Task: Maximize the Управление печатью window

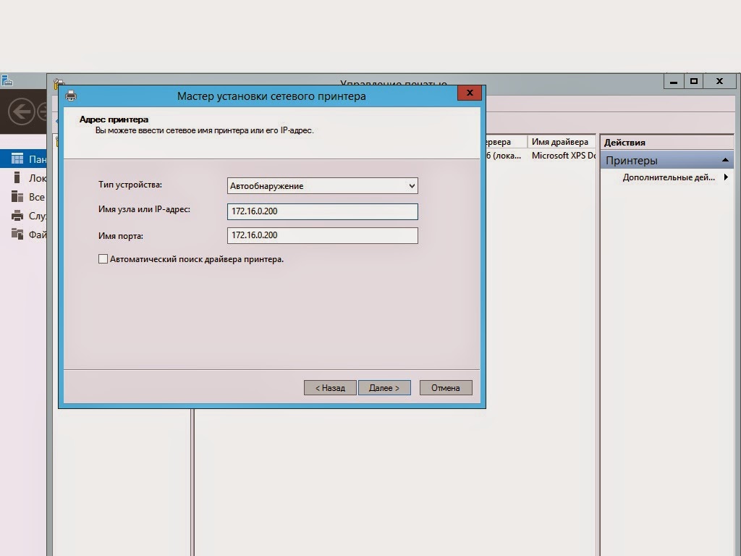Action: 694,81
